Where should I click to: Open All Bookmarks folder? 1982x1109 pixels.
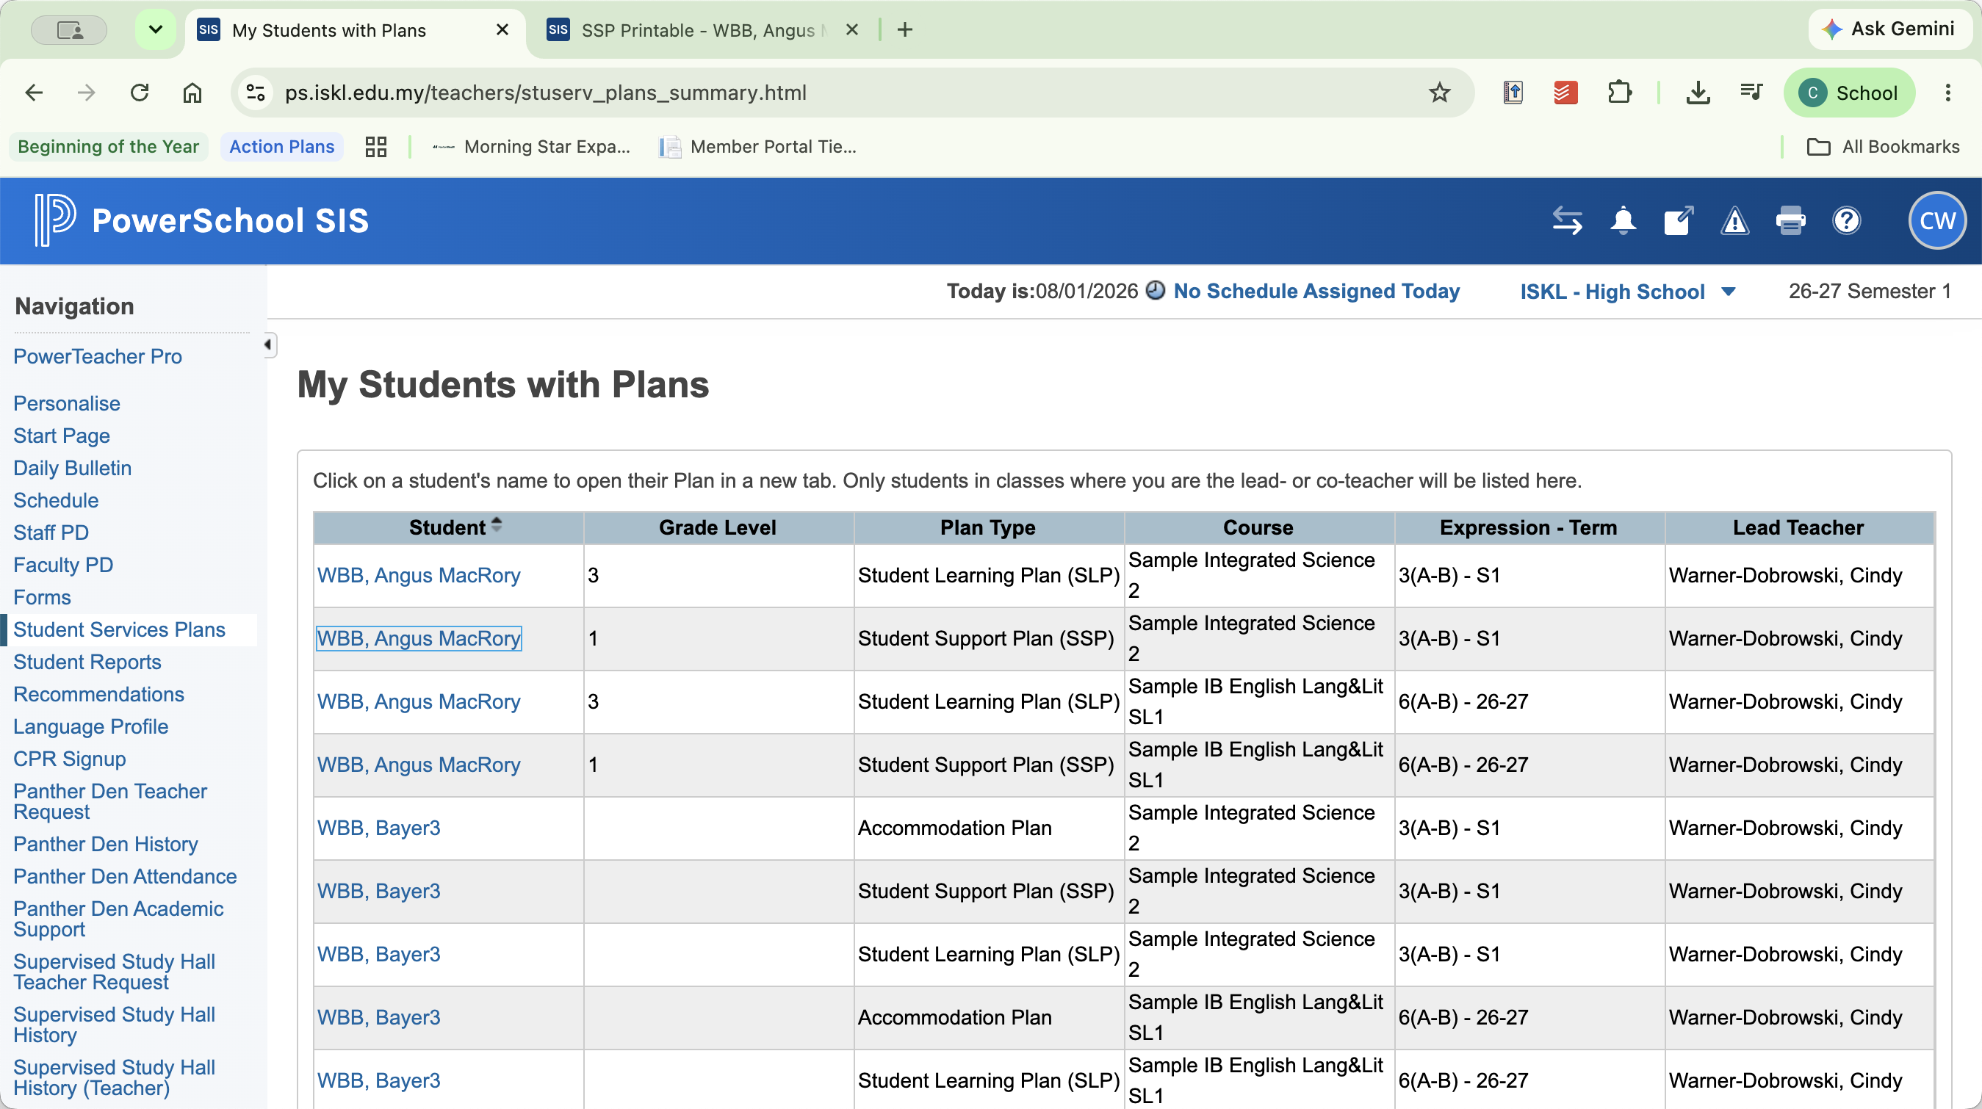click(1882, 147)
